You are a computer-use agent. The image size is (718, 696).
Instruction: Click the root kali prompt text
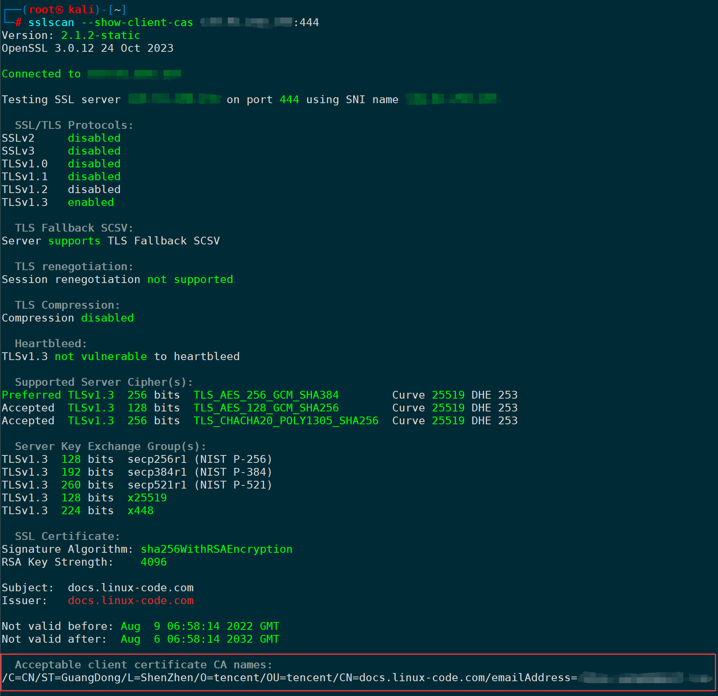click(62, 10)
